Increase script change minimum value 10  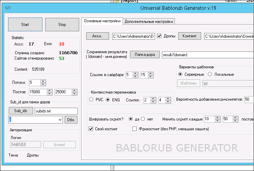click(217, 117)
